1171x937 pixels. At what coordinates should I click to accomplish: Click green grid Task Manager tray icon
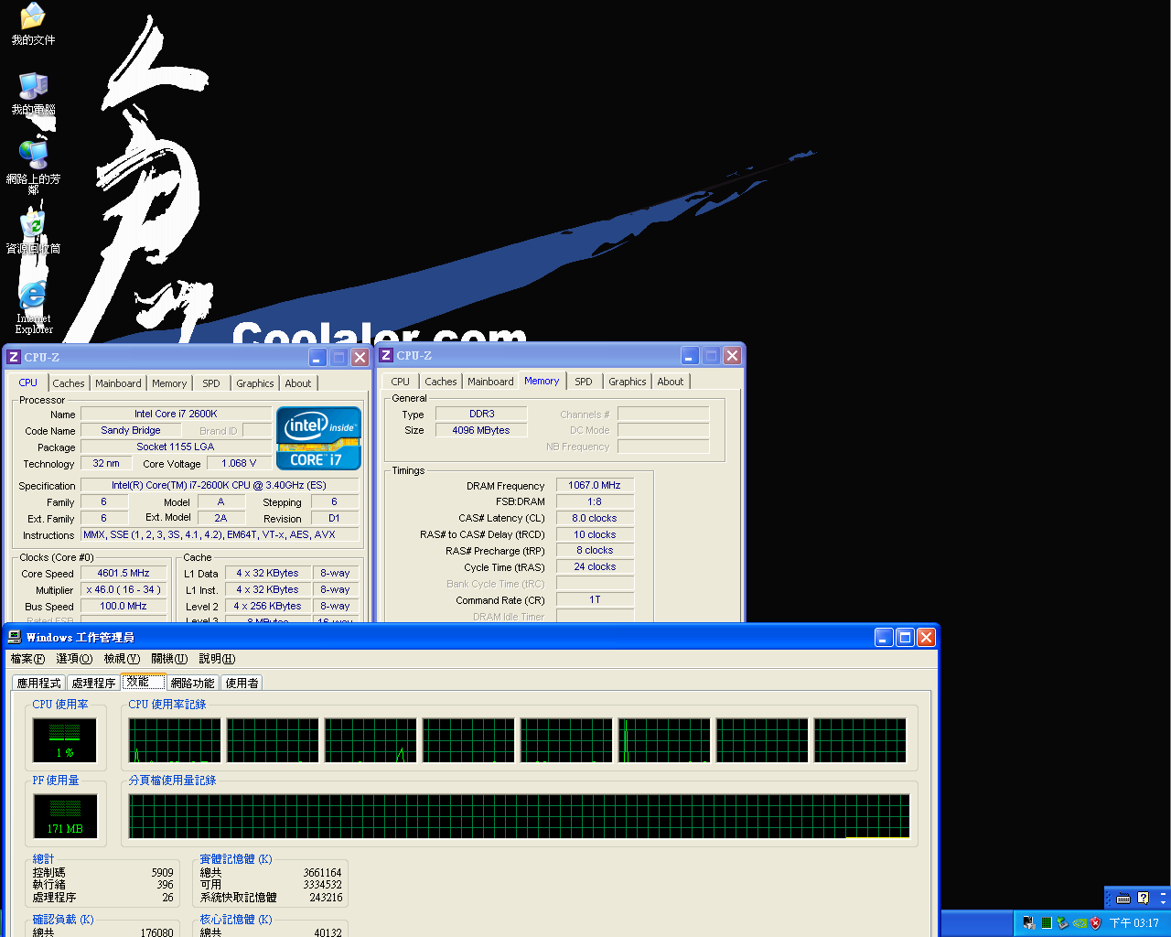pyautogui.click(x=1046, y=922)
